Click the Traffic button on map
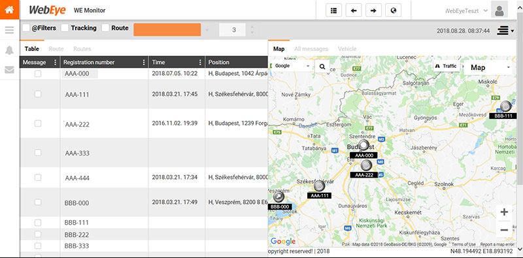The image size is (523, 258). coord(447,66)
